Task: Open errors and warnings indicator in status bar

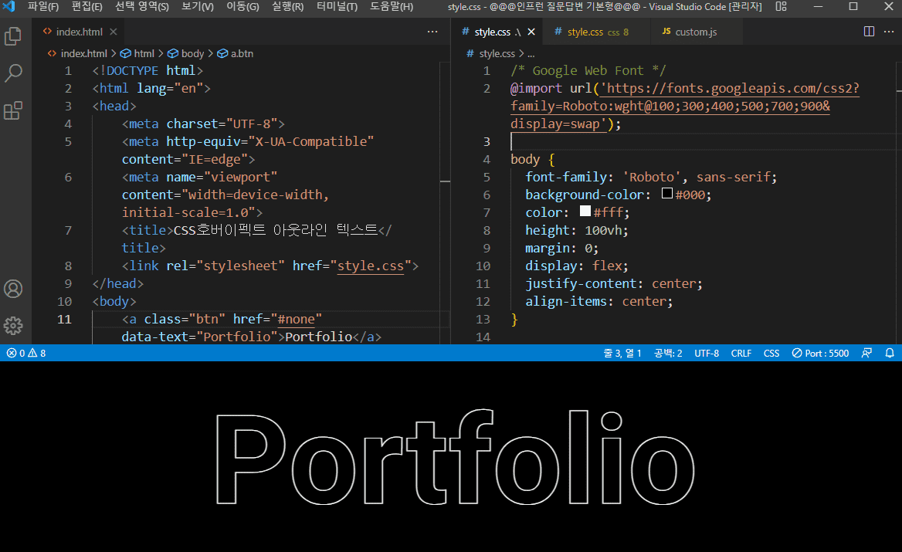Action: [x=26, y=353]
